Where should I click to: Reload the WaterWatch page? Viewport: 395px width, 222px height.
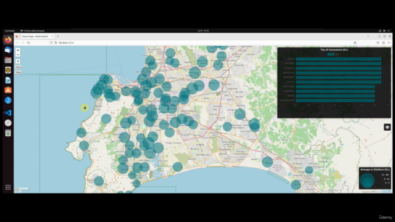coord(28,43)
